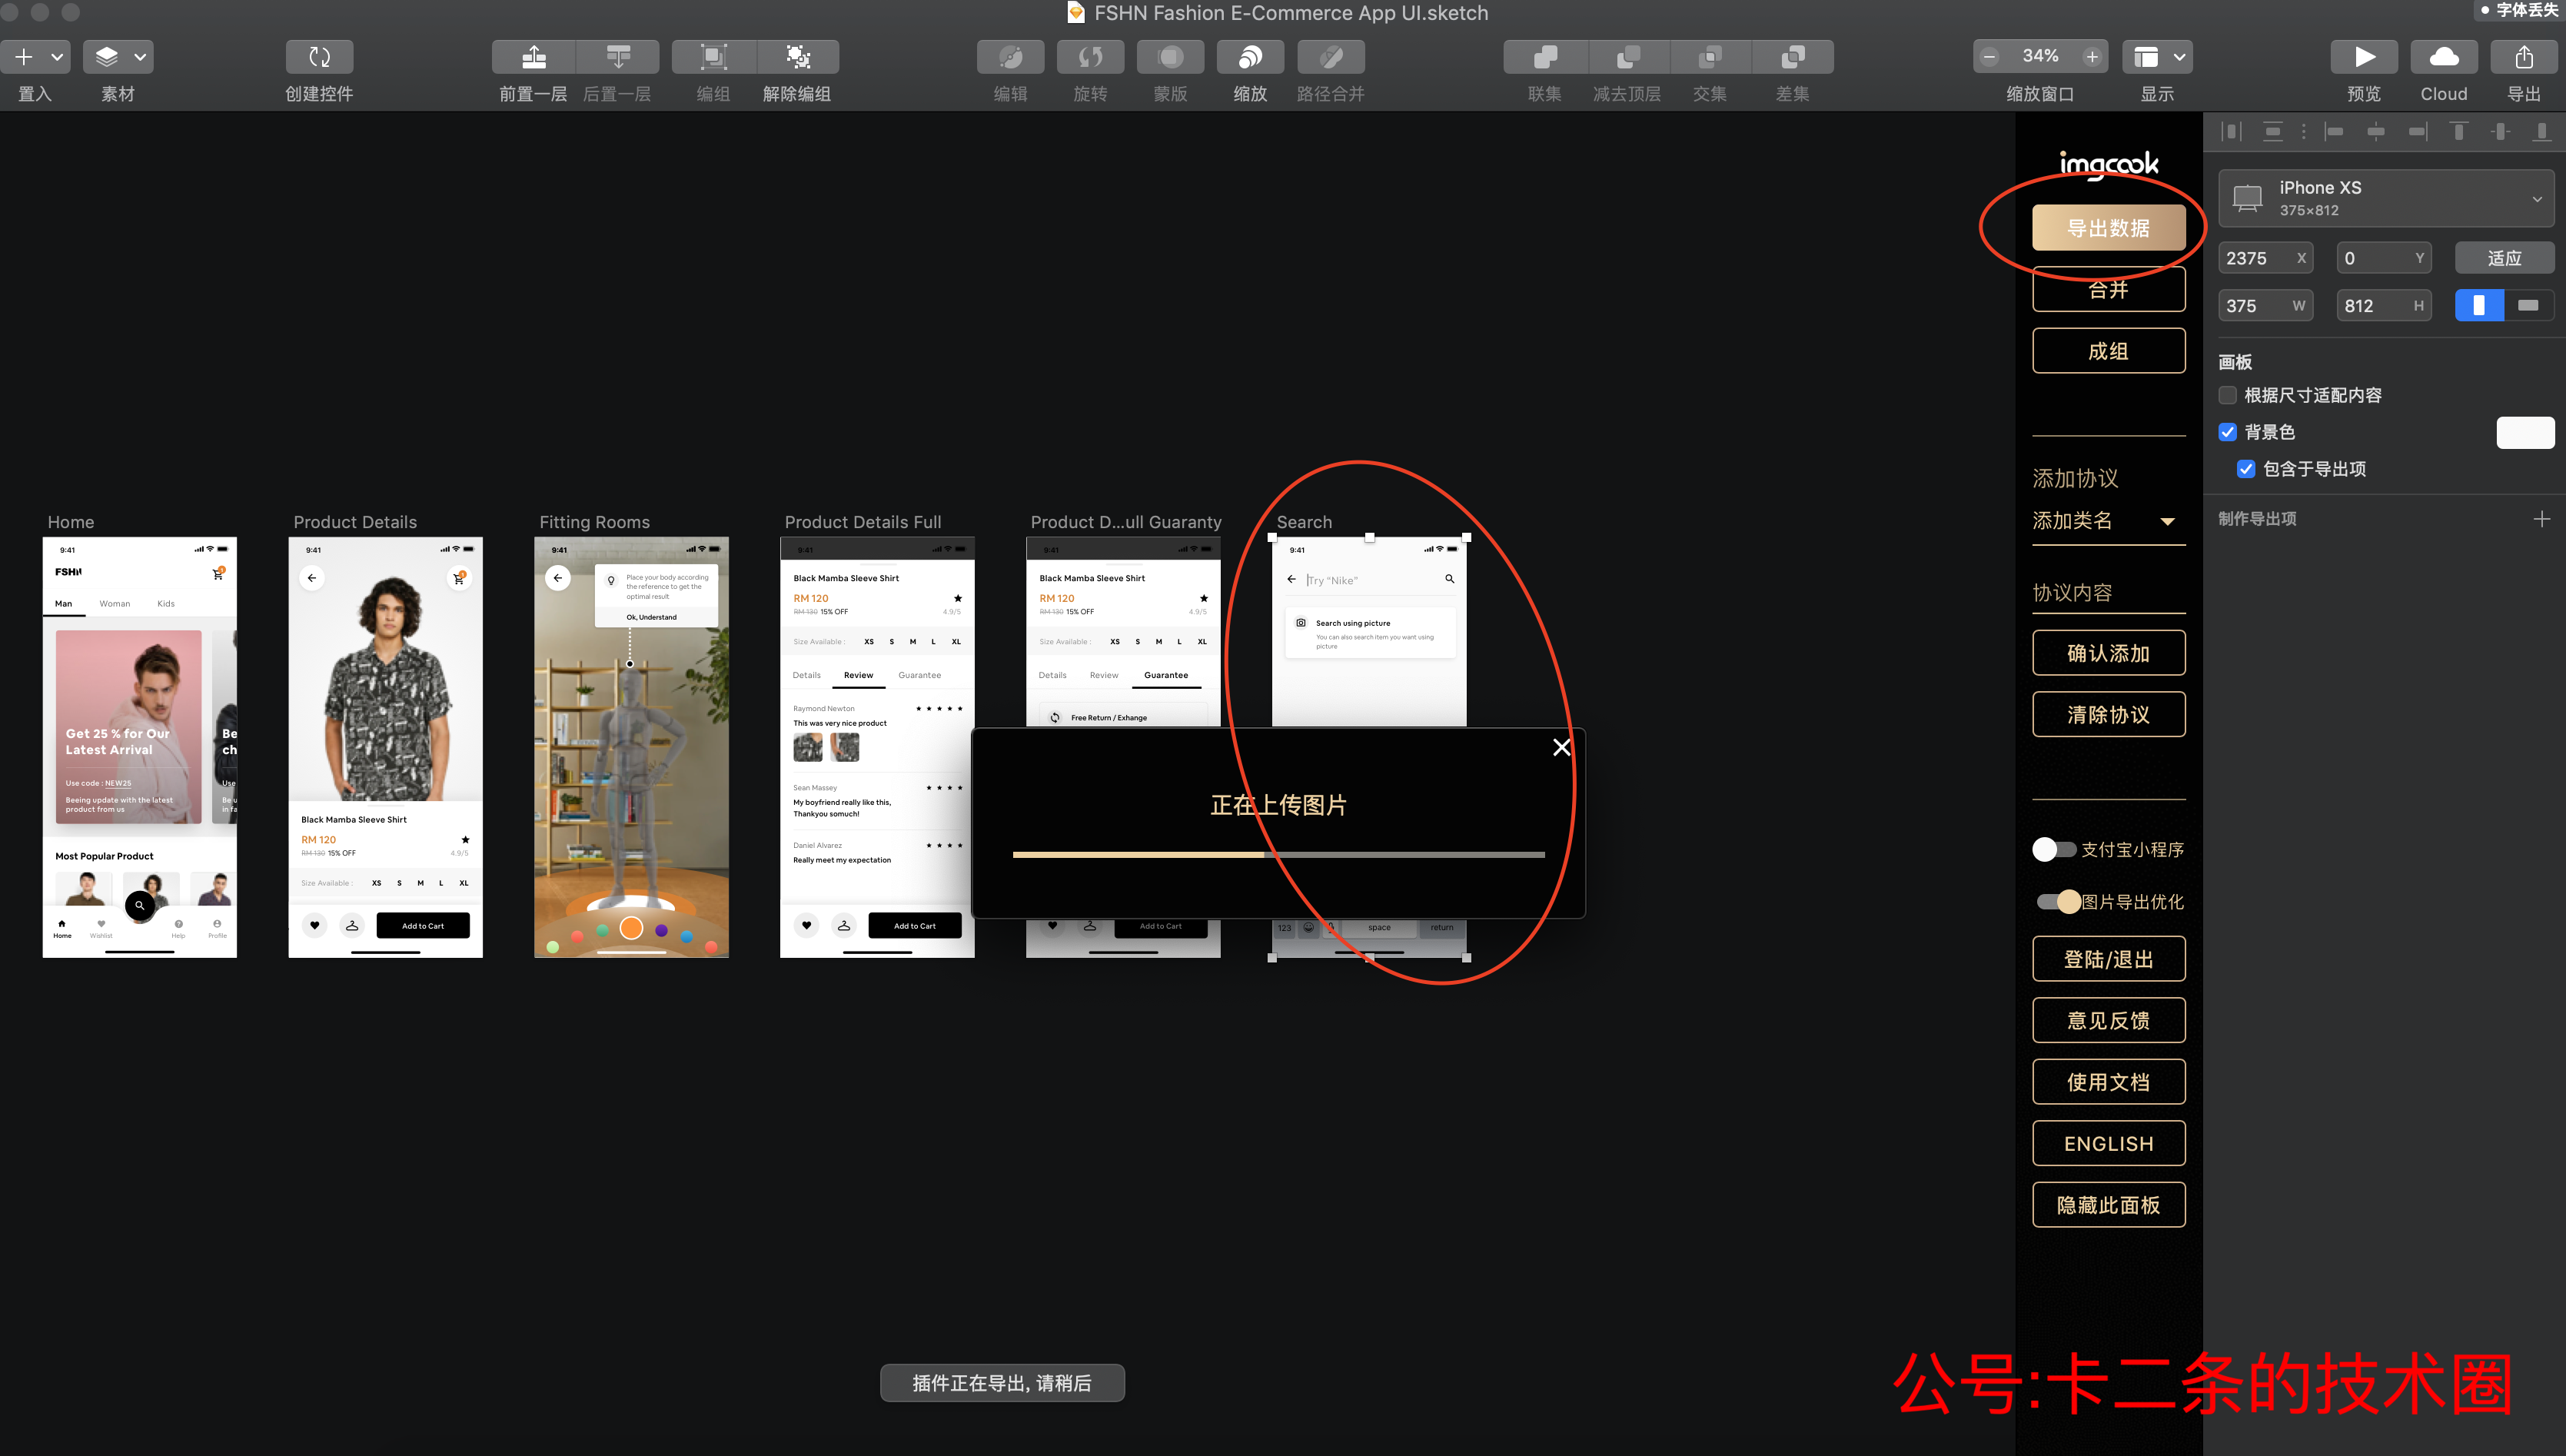
Task: Click the 背景色 color swatch
Action: pos(2522,432)
